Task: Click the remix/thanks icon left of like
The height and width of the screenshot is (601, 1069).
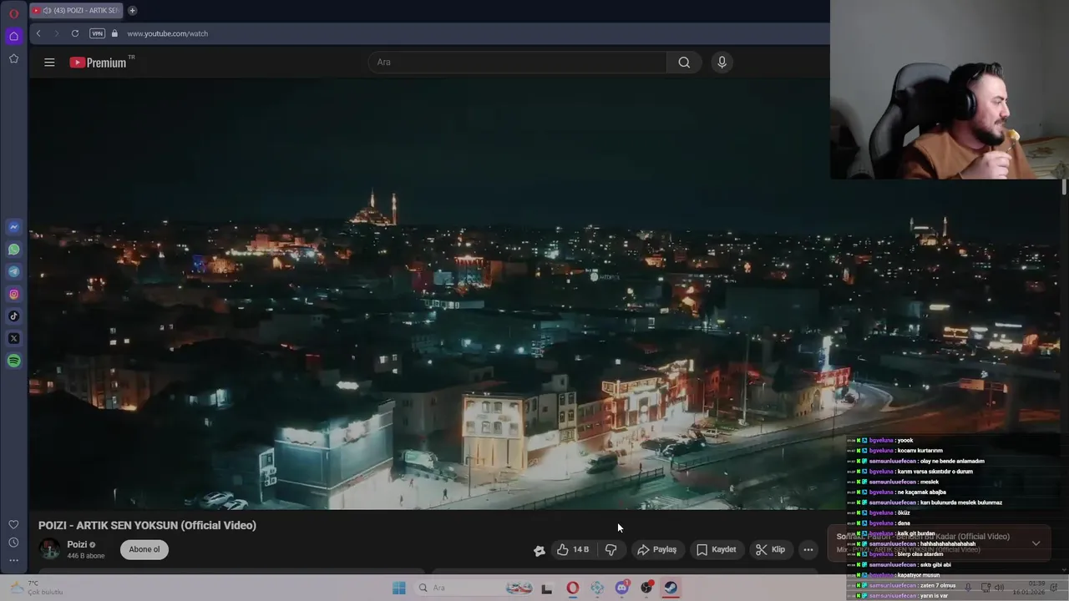Action: tap(540, 549)
